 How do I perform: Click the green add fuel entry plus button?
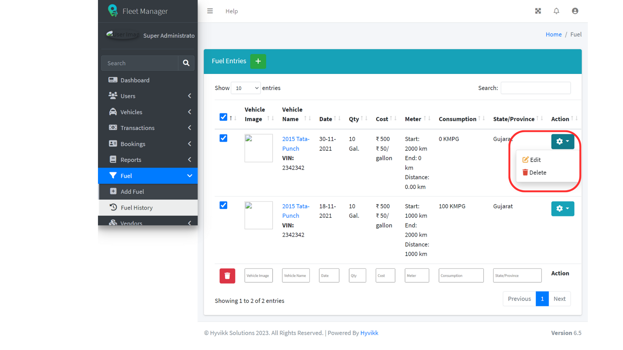[258, 61]
